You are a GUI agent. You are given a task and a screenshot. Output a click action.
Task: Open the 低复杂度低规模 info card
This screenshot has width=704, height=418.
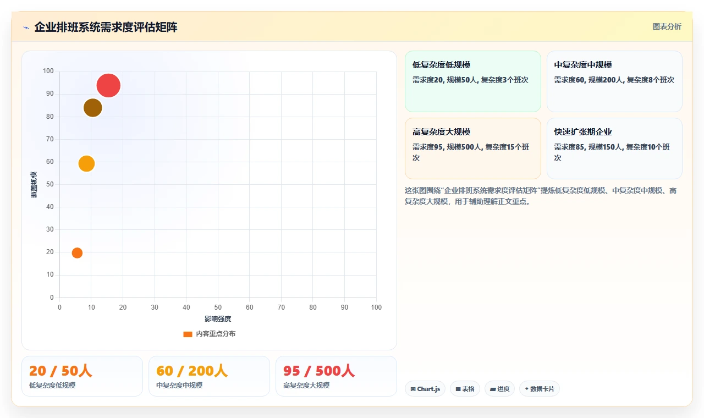tap(473, 81)
